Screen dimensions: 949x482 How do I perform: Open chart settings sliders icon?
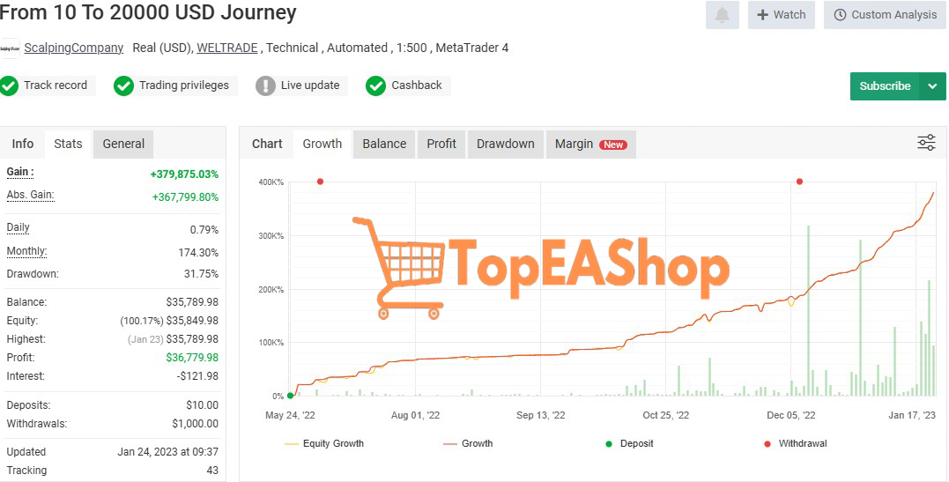(926, 143)
